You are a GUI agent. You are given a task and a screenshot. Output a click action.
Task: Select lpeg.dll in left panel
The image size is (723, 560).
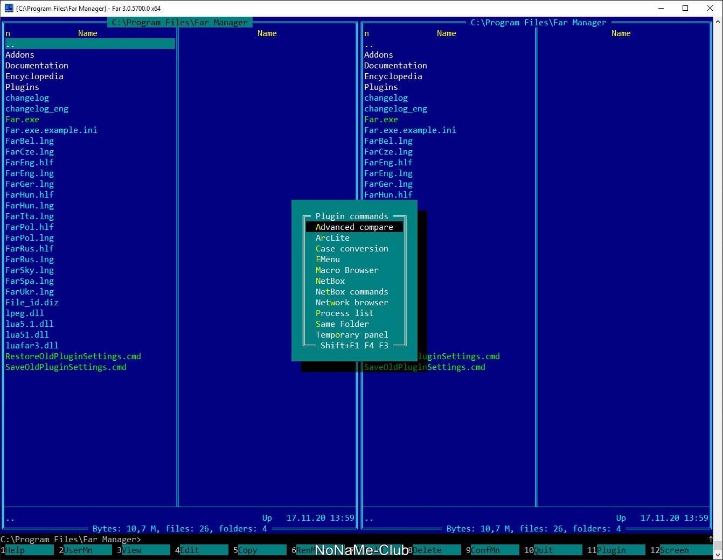point(25,313)
